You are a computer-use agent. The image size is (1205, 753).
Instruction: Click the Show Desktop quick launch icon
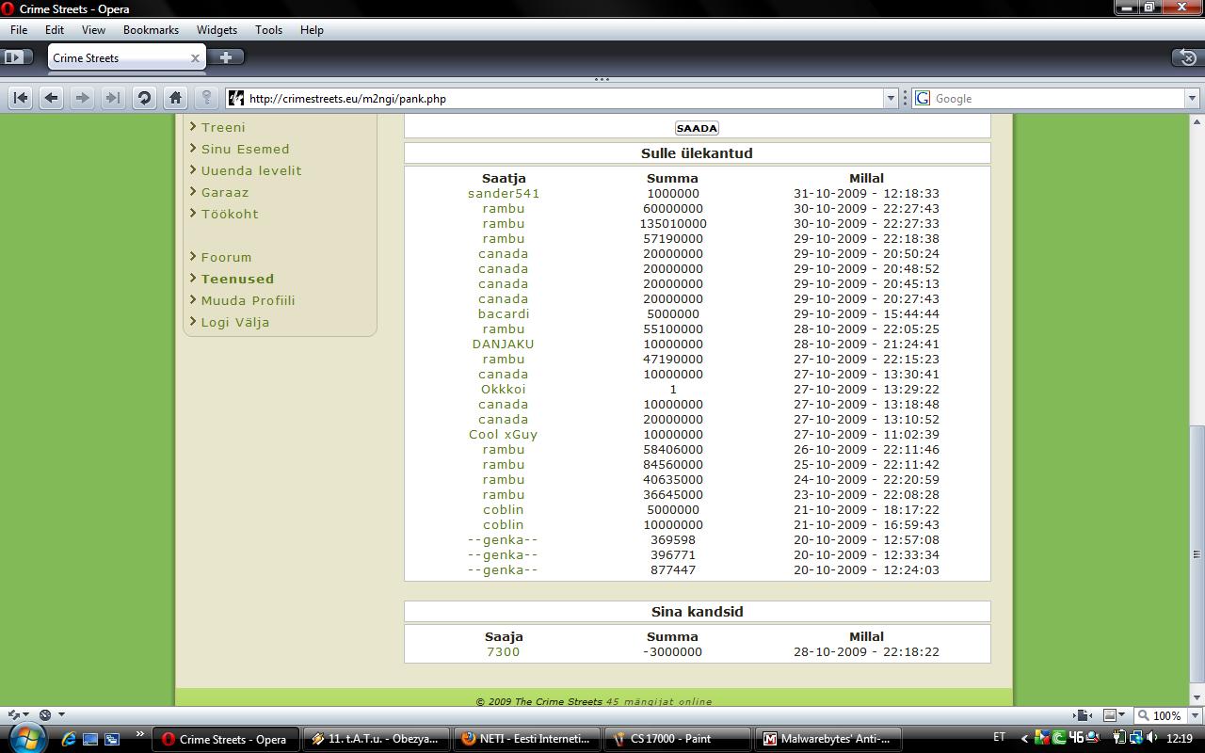pyautogui.click(x=90, y=739)
